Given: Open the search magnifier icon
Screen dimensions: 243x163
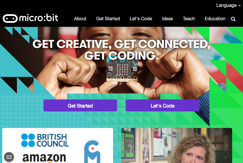Looking at the screenshot, I should tap(233, 19).
